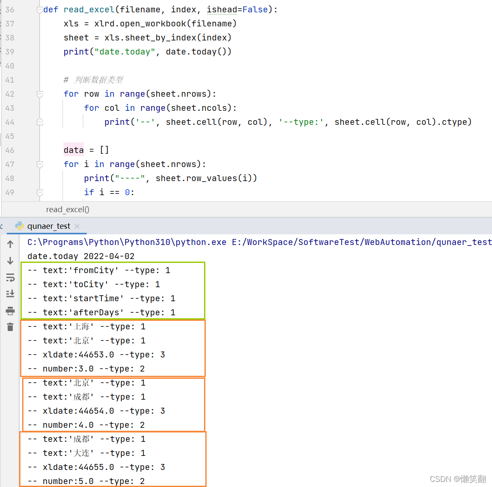Click line number 43 in the gutter
This screenshot has height=487, width=492.
9,108
